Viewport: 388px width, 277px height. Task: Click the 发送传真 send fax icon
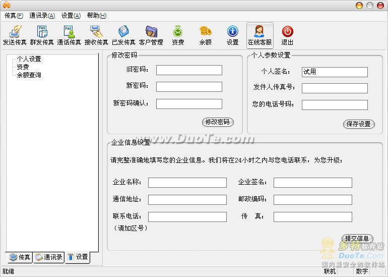(x=14, y=35)
